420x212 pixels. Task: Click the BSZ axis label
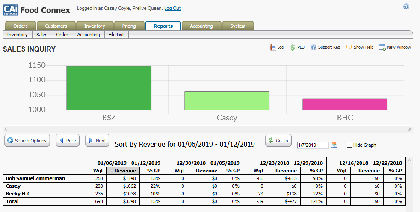(x=109, y=117)
